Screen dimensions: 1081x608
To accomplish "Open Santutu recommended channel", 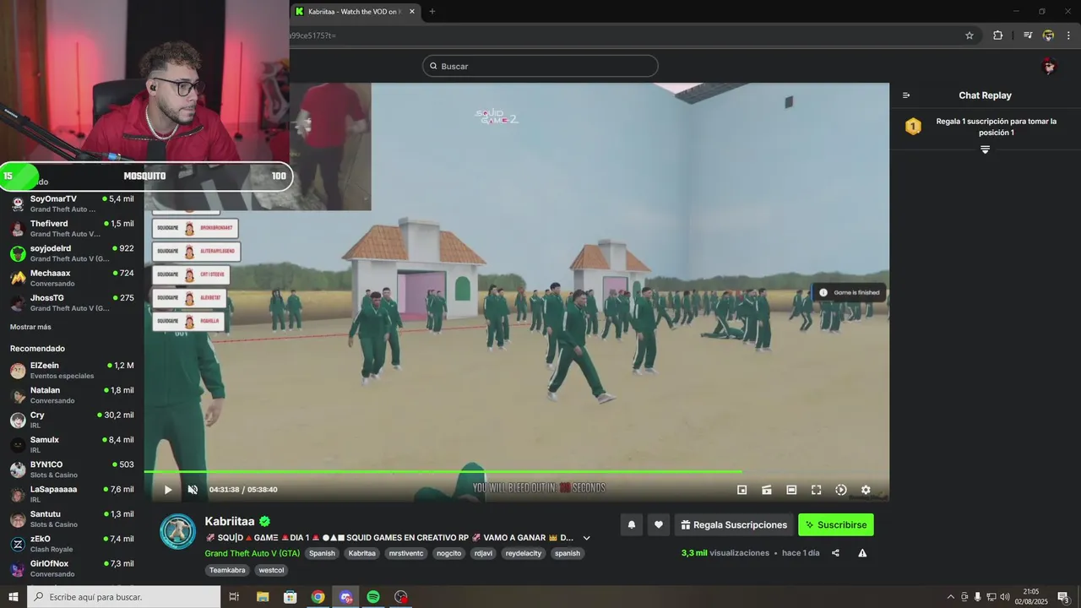I will coord(72,518).
